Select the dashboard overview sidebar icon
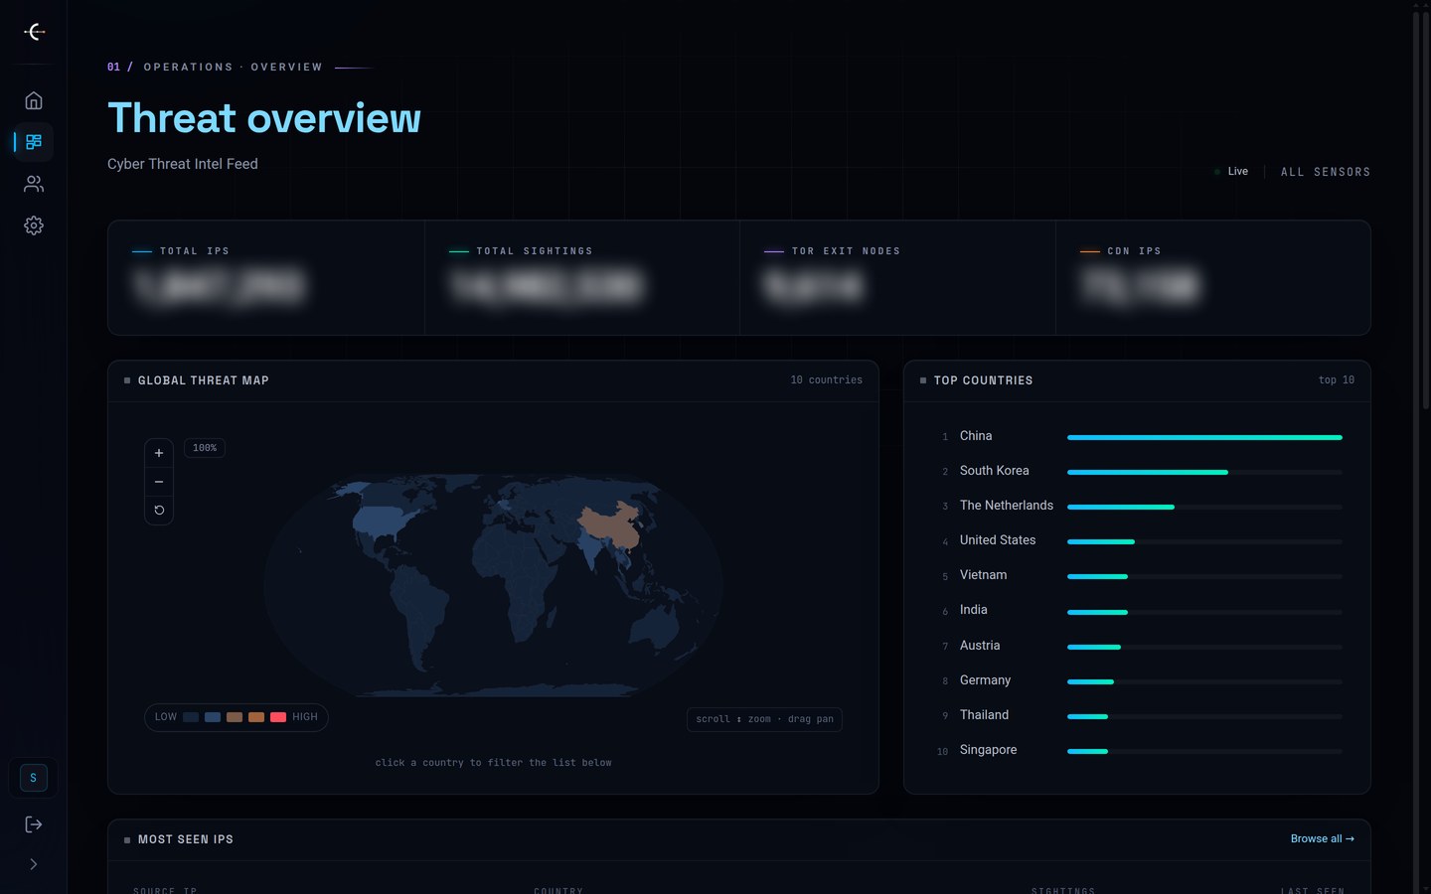The width and height of the screenshot is (1431, 894). point(34,142)
